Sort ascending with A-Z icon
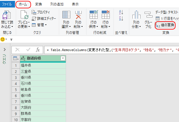The image size is (179, 122). point(121,12)
